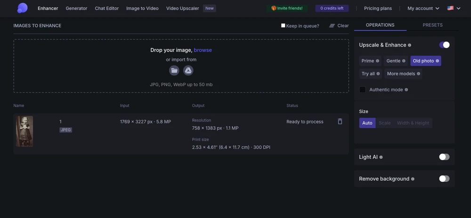
Task: Click the Status column header
Action: (x=292, y=105)
